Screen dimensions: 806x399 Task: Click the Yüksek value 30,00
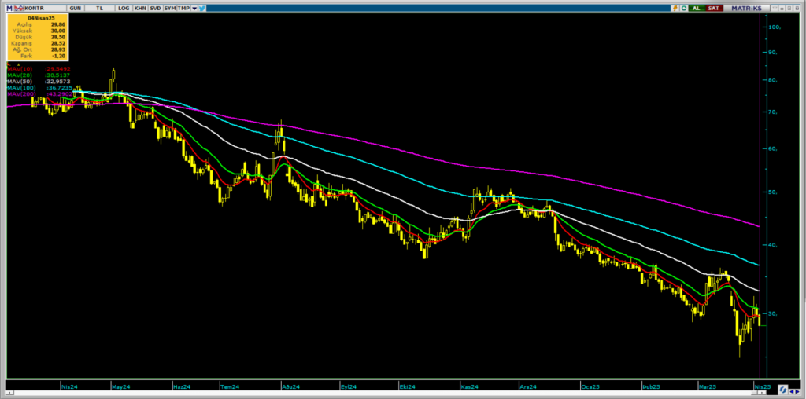pyautogui.click(x=57, y=31)
